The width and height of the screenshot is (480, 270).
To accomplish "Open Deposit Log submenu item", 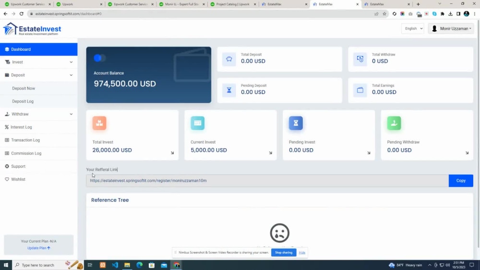I will (x=23, y=101).
